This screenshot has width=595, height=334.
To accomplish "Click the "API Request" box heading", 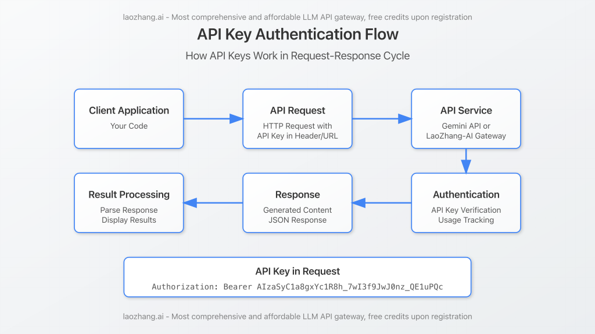I will [297, 111].
